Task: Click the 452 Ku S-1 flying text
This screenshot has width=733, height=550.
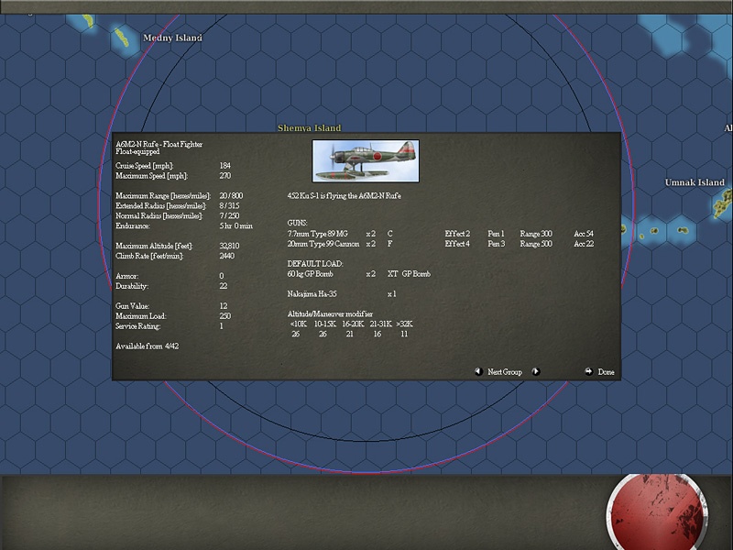Action: (x=344, y=196)
